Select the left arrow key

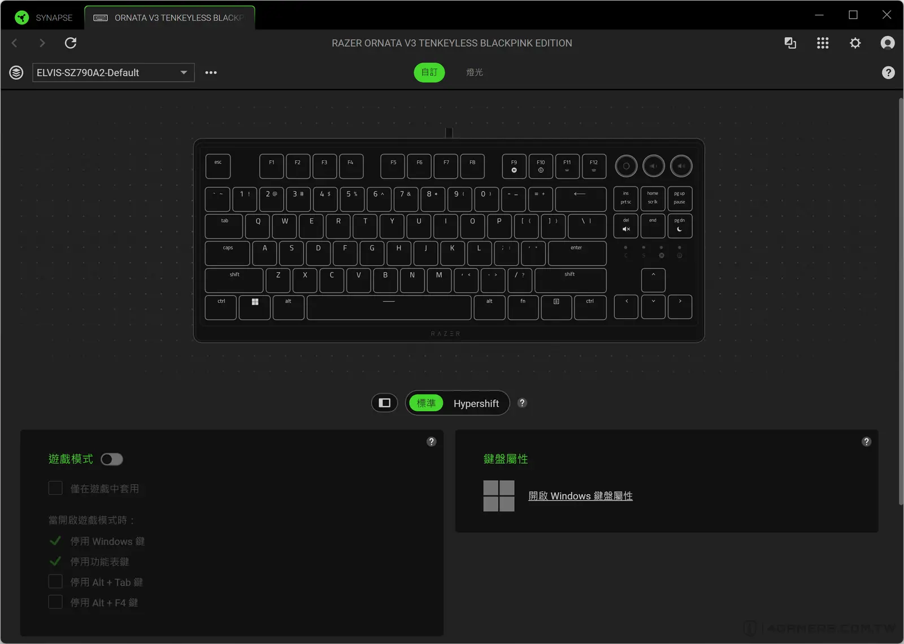[626, 307]
